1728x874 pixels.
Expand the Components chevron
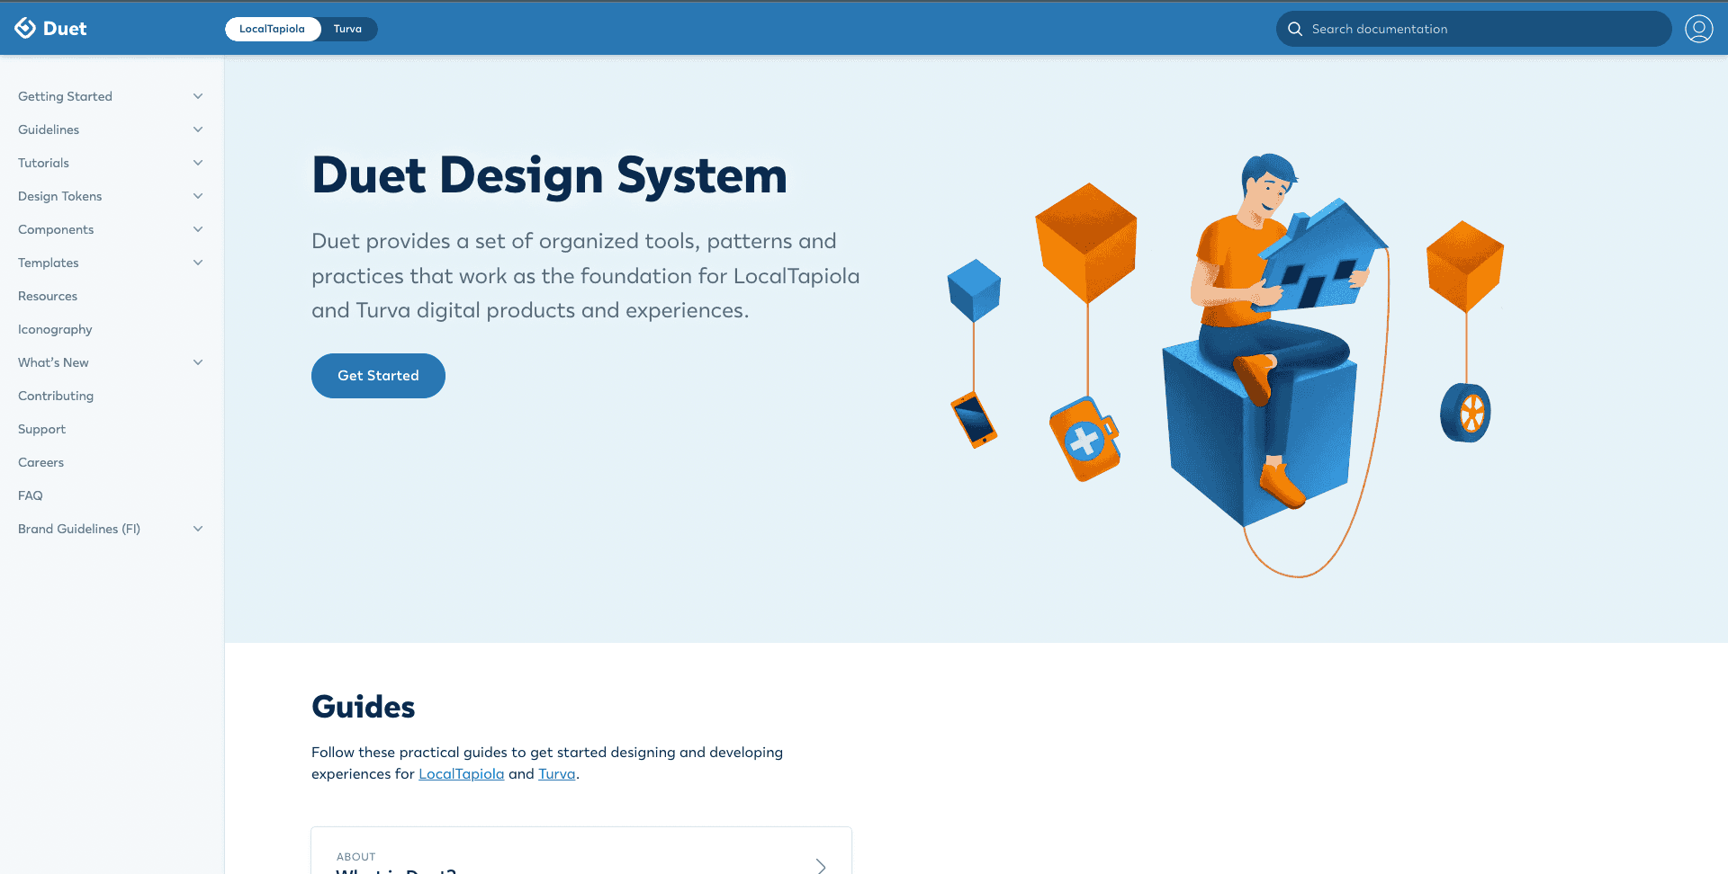(x=198, y=229)
